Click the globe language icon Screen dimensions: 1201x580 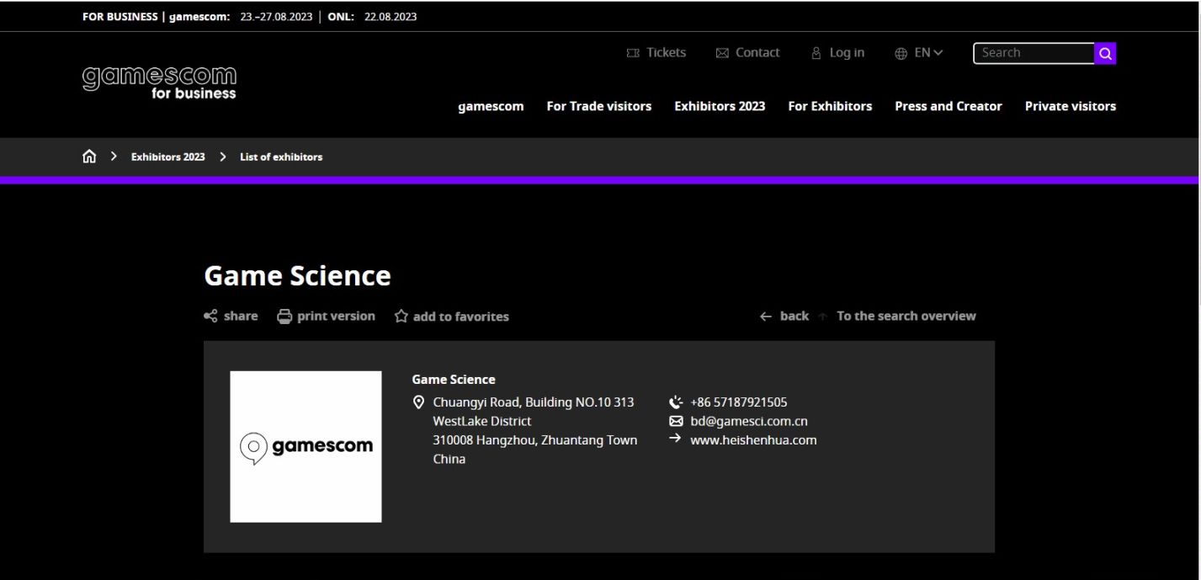pyautogui.click(x=901, y=53)
